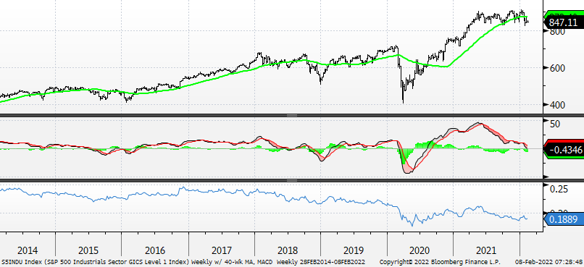Viewport: 584px width, 267px height.
Task: Select the 2020 year label
Action: coord(420,250)
